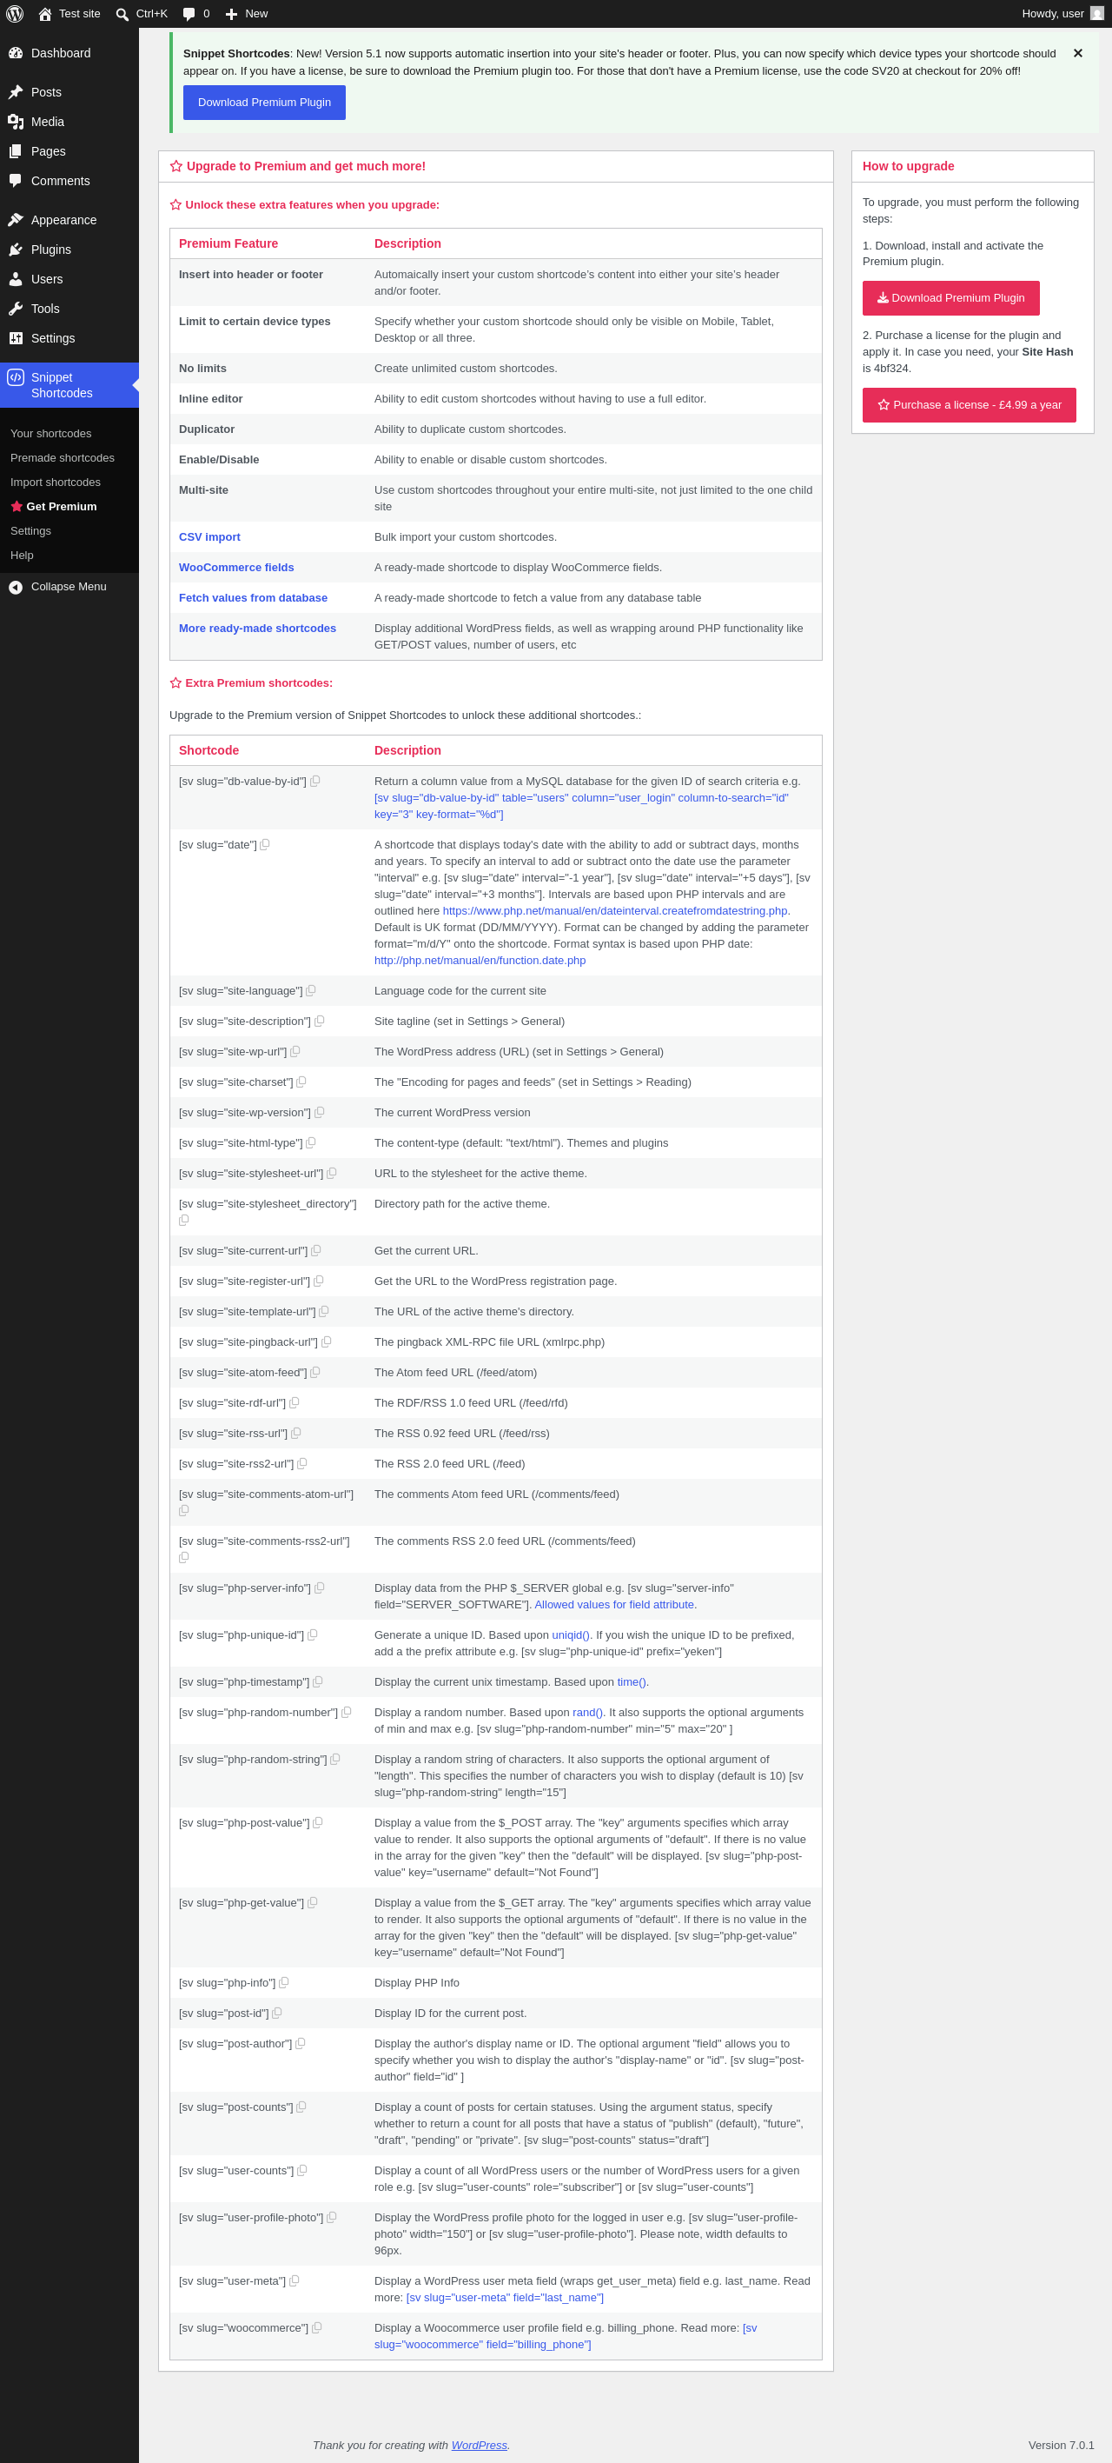Copy the php-server-info shortcode

click(320, 1588)
